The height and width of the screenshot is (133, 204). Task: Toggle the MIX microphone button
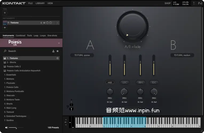pos(110,82)
